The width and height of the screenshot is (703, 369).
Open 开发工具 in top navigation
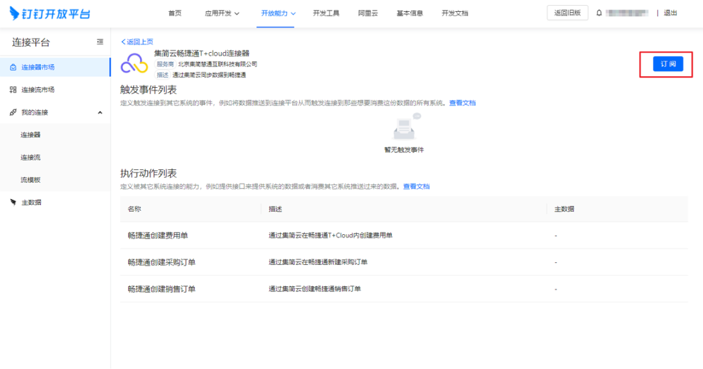(326, 14)
